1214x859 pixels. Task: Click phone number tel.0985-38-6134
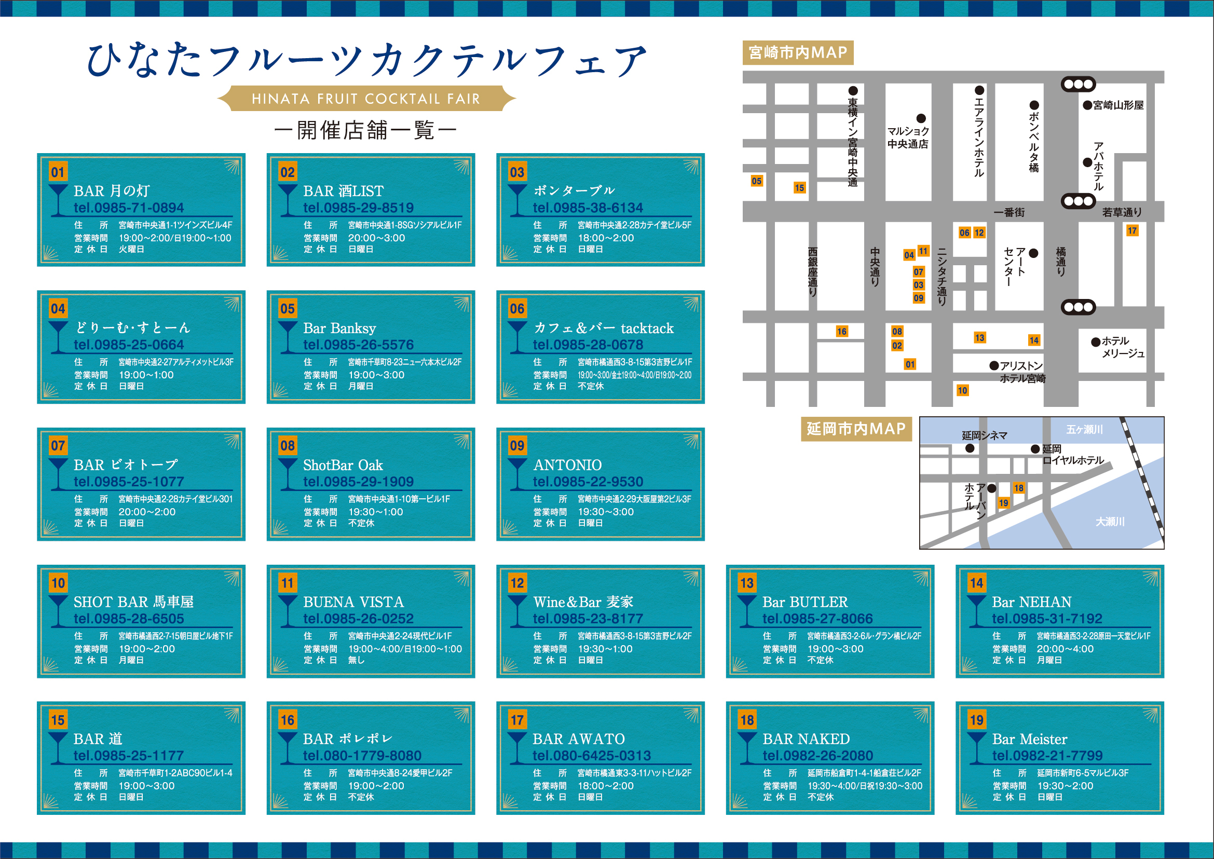coord(588,208)
